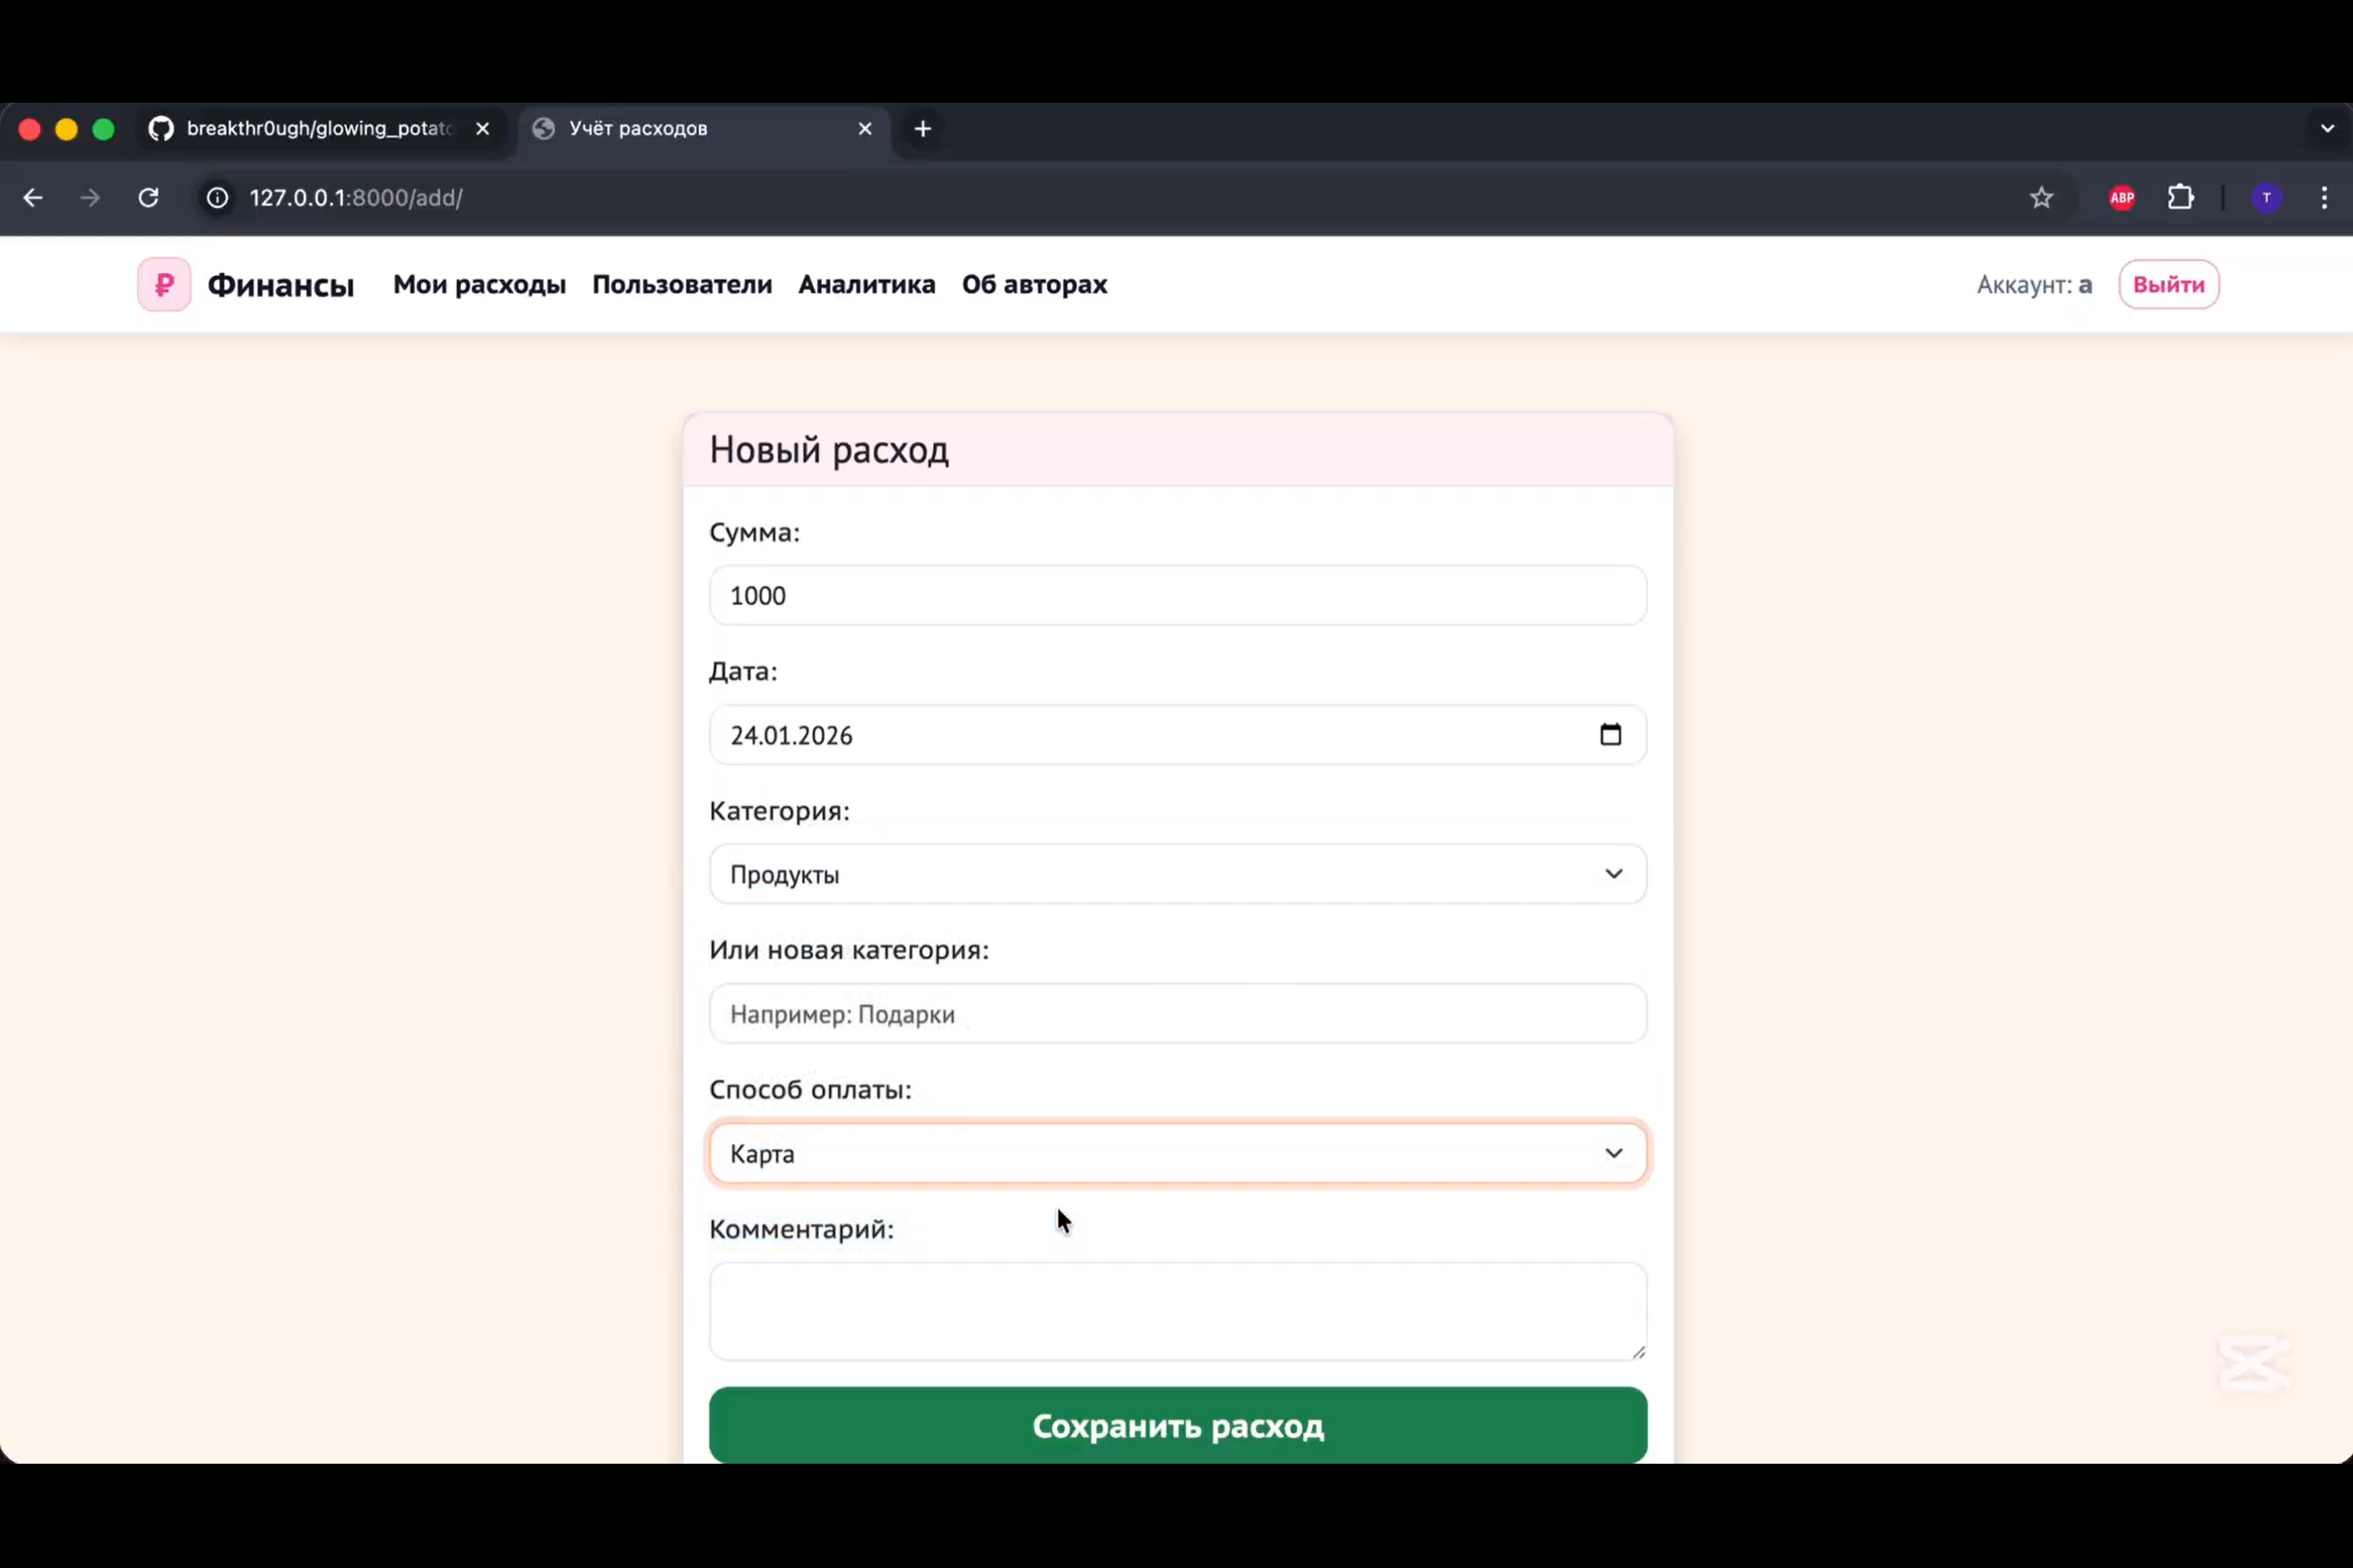Open the date picker calendar icon
2353x1568 pixels.
[x=1609, y=735]
